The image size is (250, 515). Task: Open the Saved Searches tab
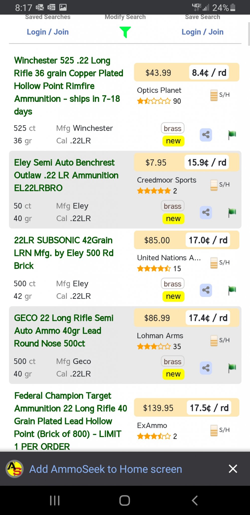tap(48, 17)
